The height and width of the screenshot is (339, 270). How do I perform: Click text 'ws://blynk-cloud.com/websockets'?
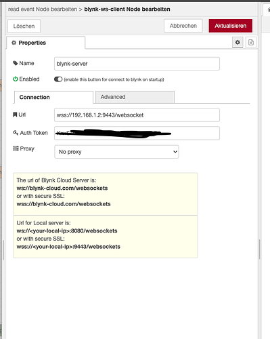[x=62, y=188]
